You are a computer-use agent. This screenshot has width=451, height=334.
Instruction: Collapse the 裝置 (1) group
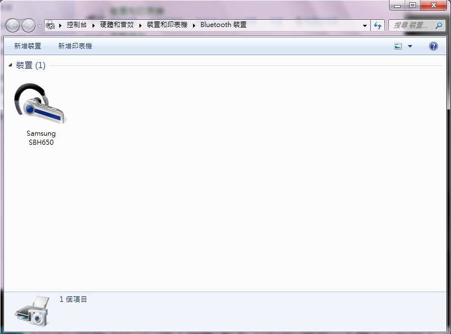coord(10,65)
